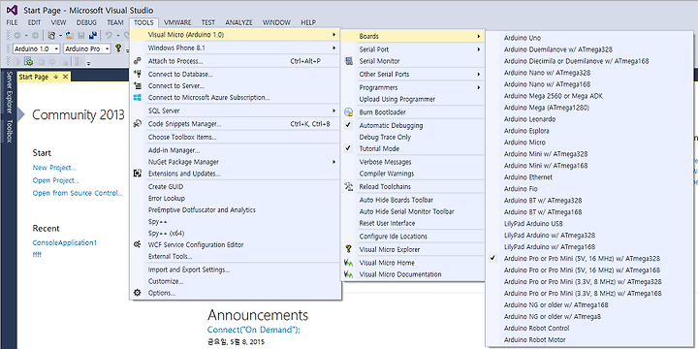Screen dimensions: 698x349
Task: Open the ConsoleApplication1 recent project
Action: (65, 243)
